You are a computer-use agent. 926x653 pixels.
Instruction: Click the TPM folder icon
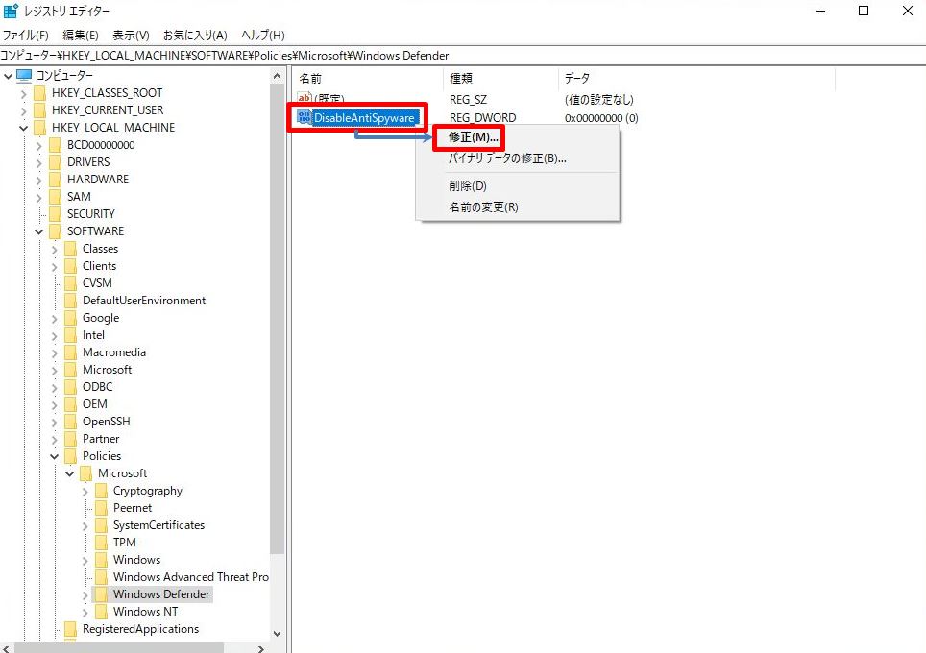[x=102, y=542]
